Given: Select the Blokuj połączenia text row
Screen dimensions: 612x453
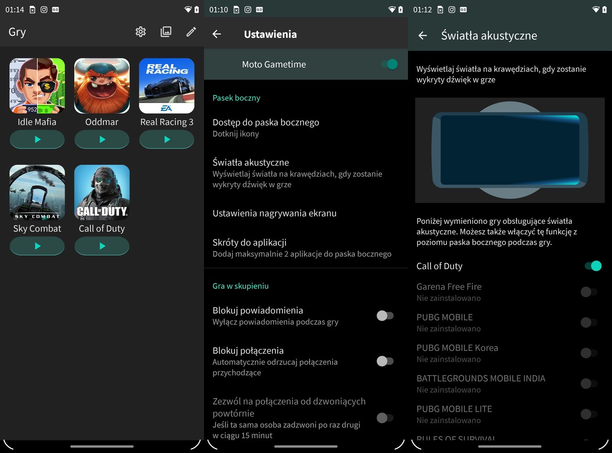Looking at the screenshot, I should point(275,361).
